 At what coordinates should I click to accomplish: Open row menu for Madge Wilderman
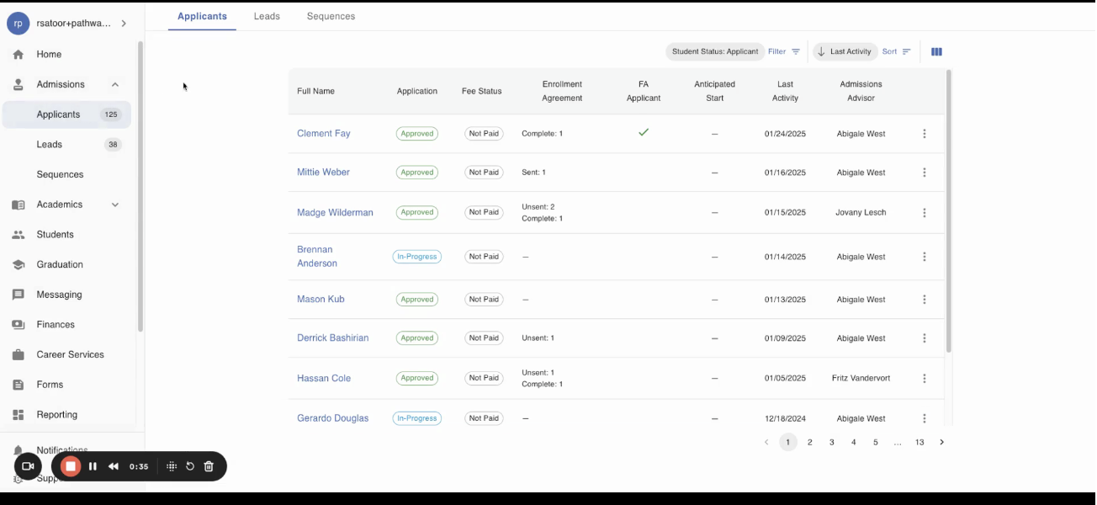pos(925,213)
